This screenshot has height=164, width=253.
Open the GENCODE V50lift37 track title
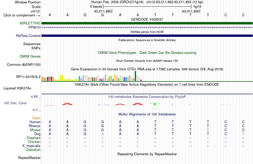pyautogui.click(x=147, y=19)
